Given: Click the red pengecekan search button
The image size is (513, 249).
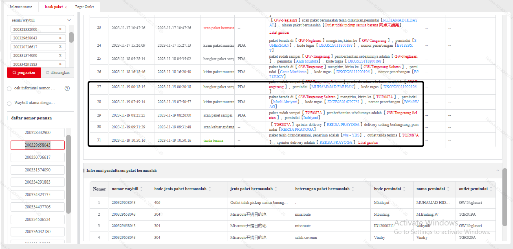Looking at the screenshot, I should 24,73.
